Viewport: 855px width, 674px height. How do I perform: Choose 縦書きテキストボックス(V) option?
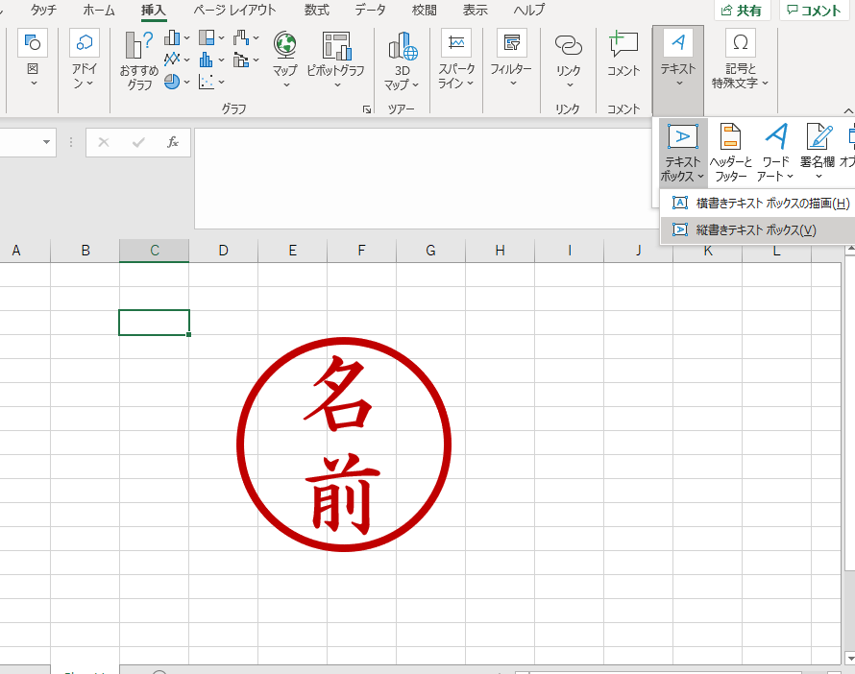[x=758, y=229]
